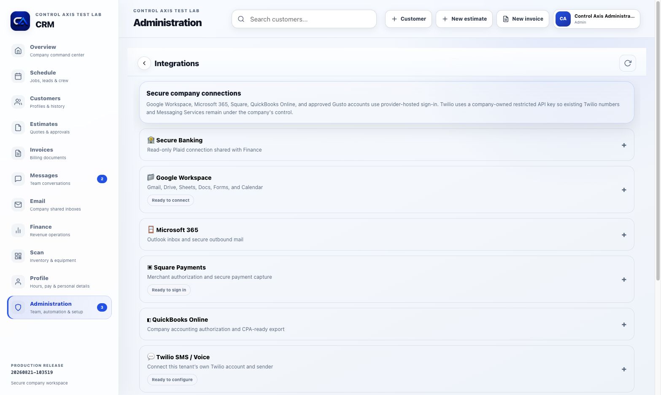The image size is (661, 395).
Task: Expand the Twilio SMS / Voice section
Action: (624, 369)
